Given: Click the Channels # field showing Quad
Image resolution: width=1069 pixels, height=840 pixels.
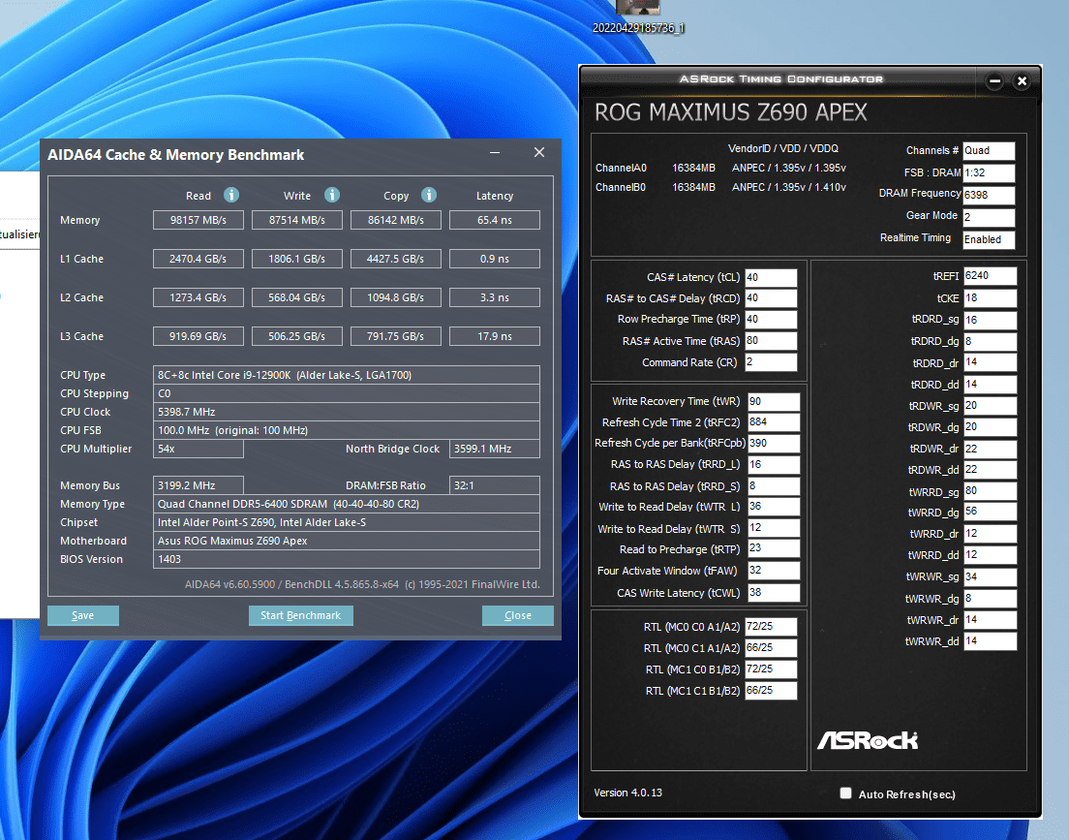Looking at the screenshot, I should point(989,151).
